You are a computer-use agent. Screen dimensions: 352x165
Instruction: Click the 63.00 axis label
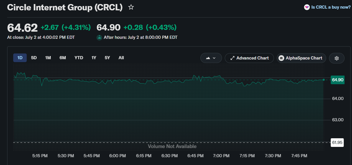click(338, 120)
